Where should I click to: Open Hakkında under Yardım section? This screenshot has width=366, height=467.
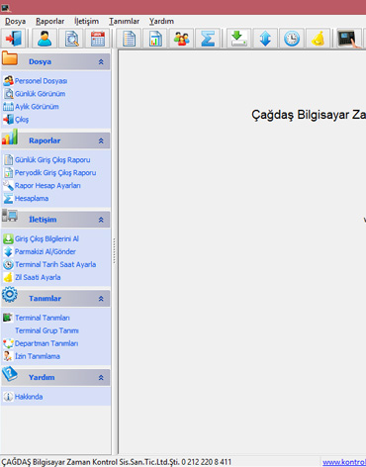pyautogui.click(x=29, y=397)
